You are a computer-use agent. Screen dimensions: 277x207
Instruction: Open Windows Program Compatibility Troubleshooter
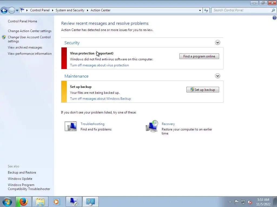29,187
